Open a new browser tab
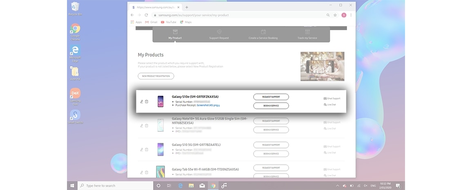The image size is (472, 190). tap(187, 7)
